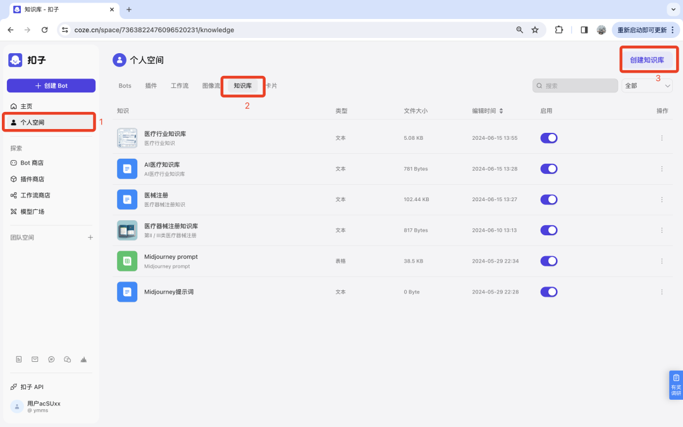683x427 pixels.
Task: Open actions menu for 医疗行业知识库
Action: [x=661, y=138]
